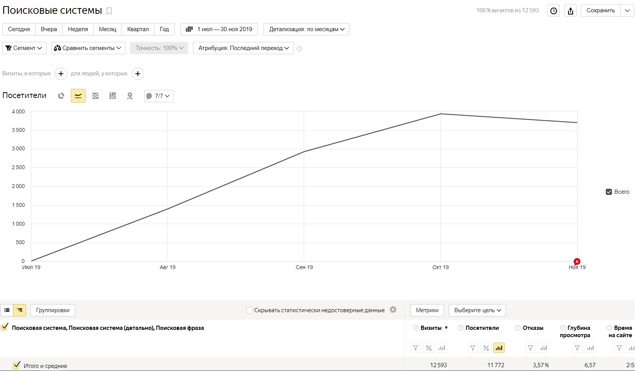
Task: Bookmark the report with the flag icon
Action: tap(109, 11)
